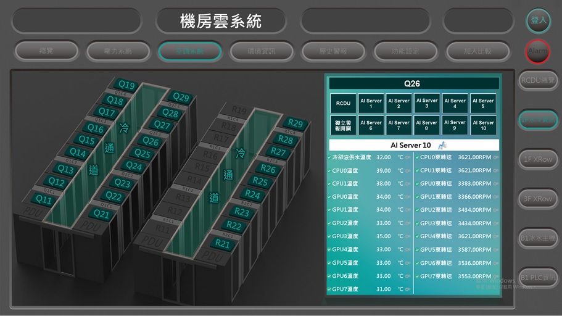This screenshot has height=316, width=562.
Task: Click the check mark on the GPU2泵轉速 row
Action: [x=418, y=210]
